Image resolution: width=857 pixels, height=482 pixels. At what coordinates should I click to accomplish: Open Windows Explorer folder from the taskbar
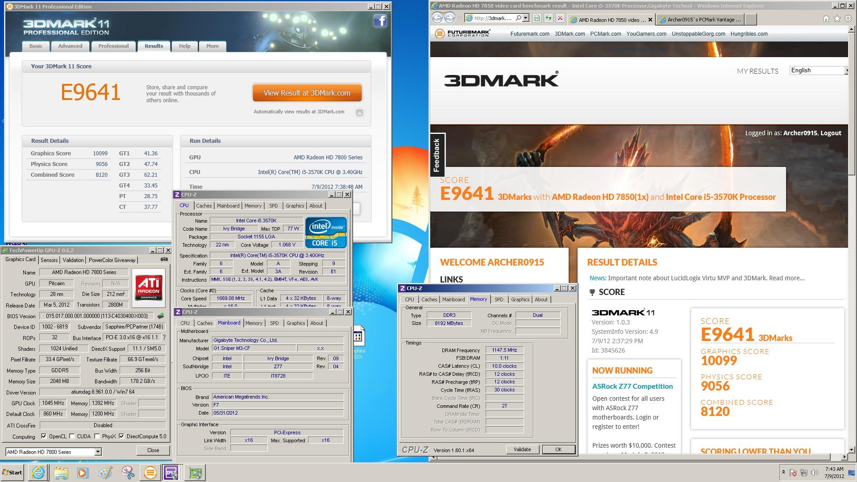click(61, 473)
